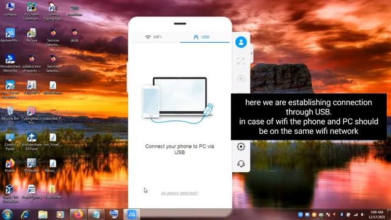This screenshot has height=220, width=391.
Task: Launch Firefox from desktop shortcut
Action: click(10, 166)
